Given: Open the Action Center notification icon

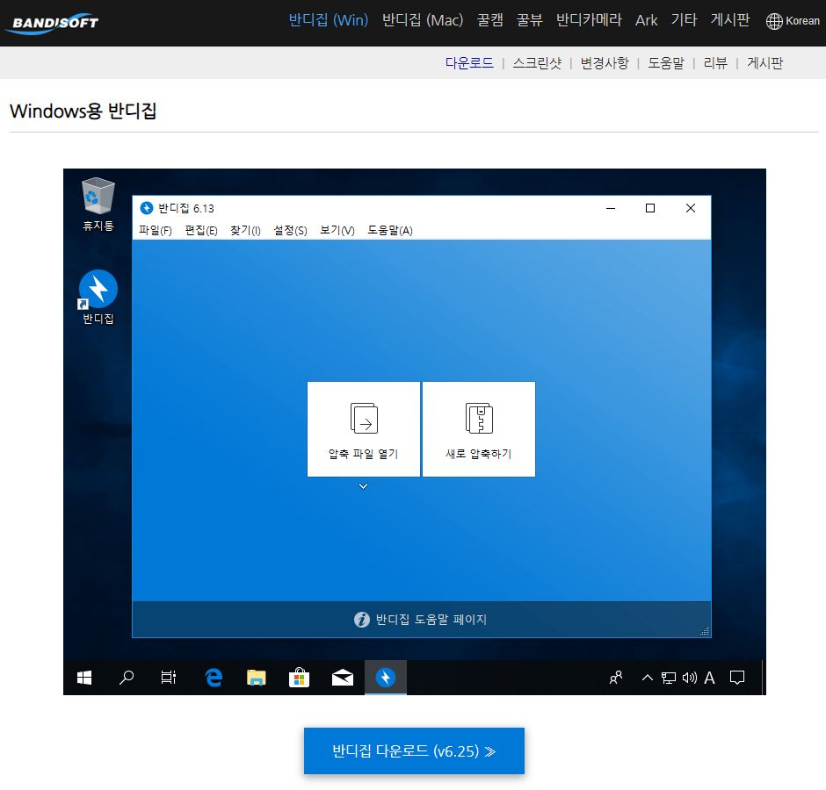Looking at the screenshot, I should (737, 678).
